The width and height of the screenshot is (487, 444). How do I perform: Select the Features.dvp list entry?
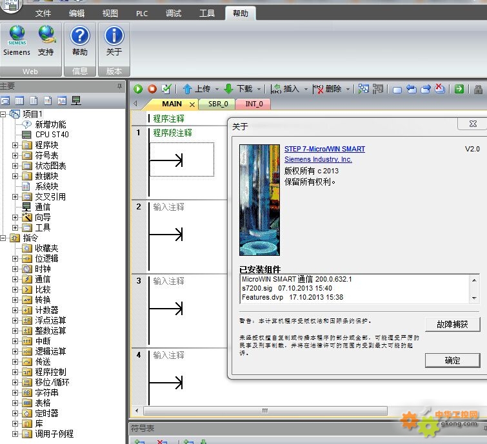click(x=293, y=297)
